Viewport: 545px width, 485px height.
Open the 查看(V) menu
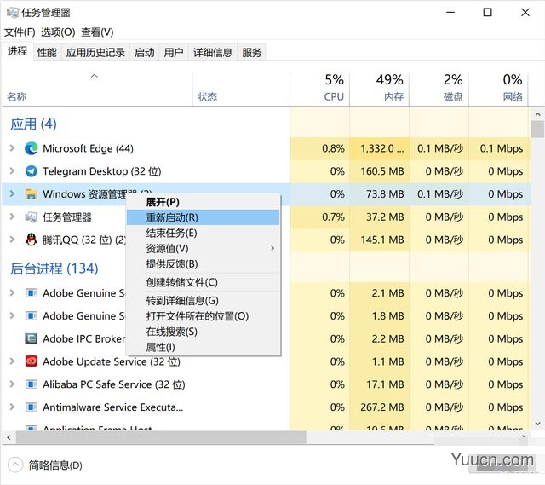(97, 32)
